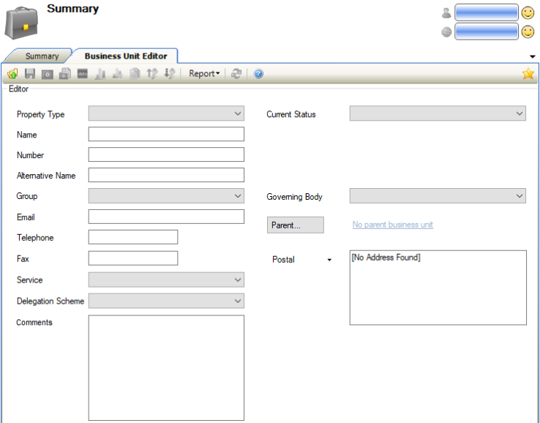Click the grey user silhouette icon
The height and width of the screenshot is (423, 540).
(446, 12)
